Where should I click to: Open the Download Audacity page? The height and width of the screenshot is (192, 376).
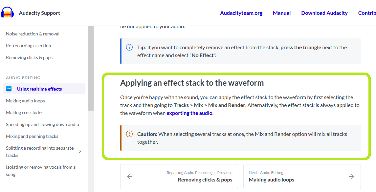click(324, 13)
